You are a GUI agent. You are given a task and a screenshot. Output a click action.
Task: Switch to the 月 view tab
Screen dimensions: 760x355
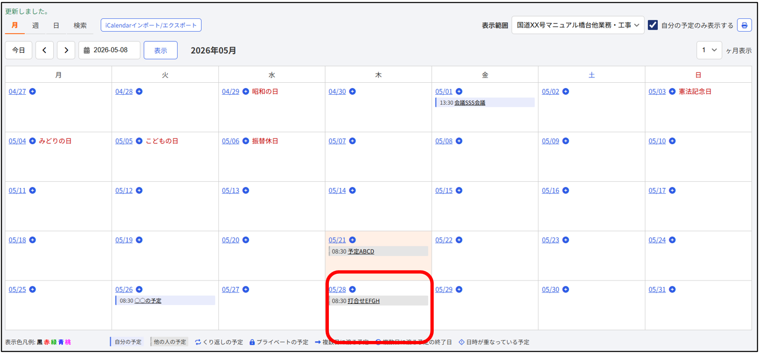[15, 26]
